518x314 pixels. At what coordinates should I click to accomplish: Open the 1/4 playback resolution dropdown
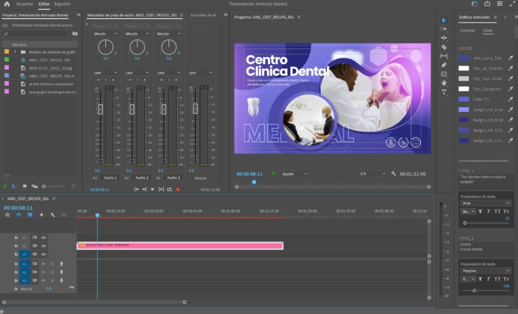pyautogui.click(x=373, y=174)
